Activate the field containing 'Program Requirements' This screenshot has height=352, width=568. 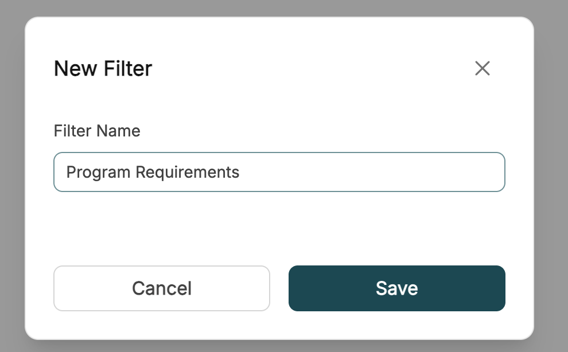point(279,172)
